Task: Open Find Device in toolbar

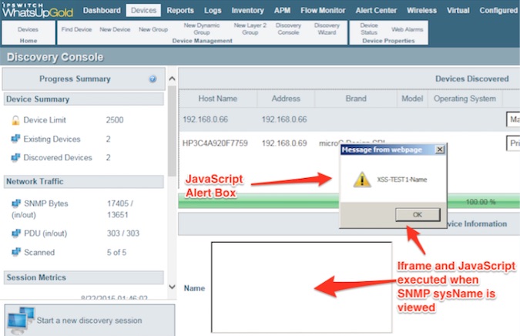Action: point(75,29)
